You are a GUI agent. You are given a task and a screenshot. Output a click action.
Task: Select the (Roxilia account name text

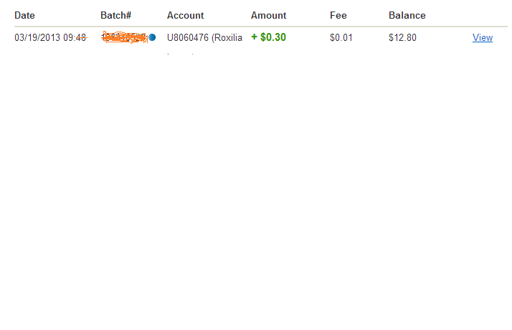pos(227,37)
